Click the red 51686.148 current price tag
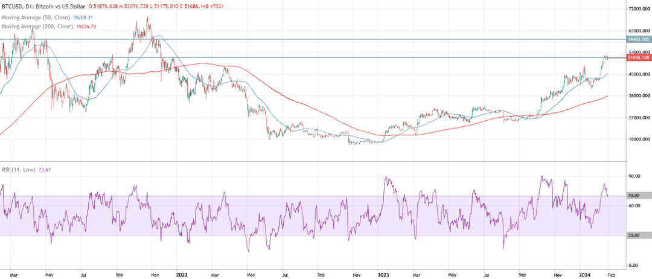Screen dimensions: 652x279 [638, 57]
